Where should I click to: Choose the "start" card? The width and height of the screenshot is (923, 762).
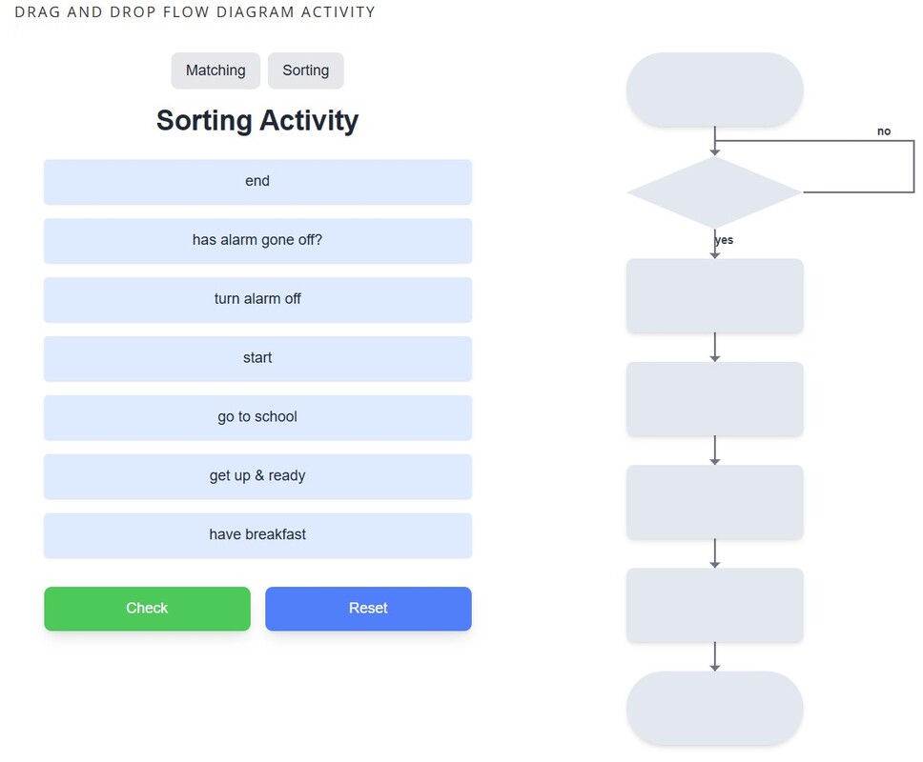pos(257,359)
